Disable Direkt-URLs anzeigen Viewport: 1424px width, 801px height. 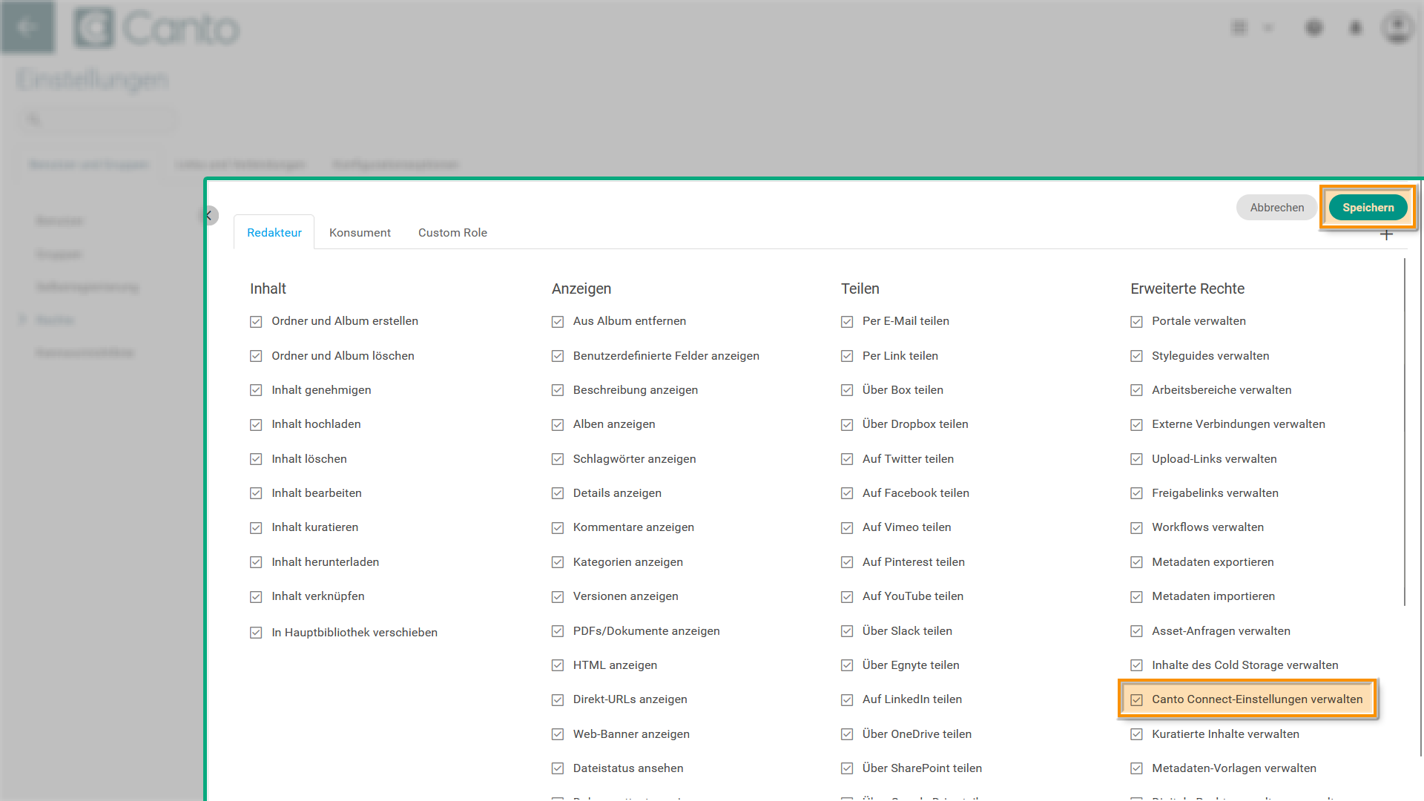[x=558, y=700]
